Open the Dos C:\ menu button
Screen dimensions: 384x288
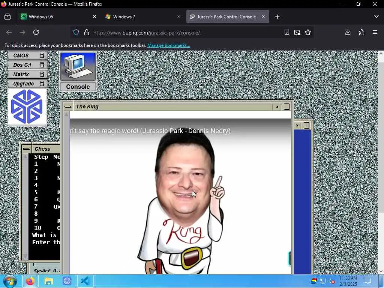click(27, 65)
